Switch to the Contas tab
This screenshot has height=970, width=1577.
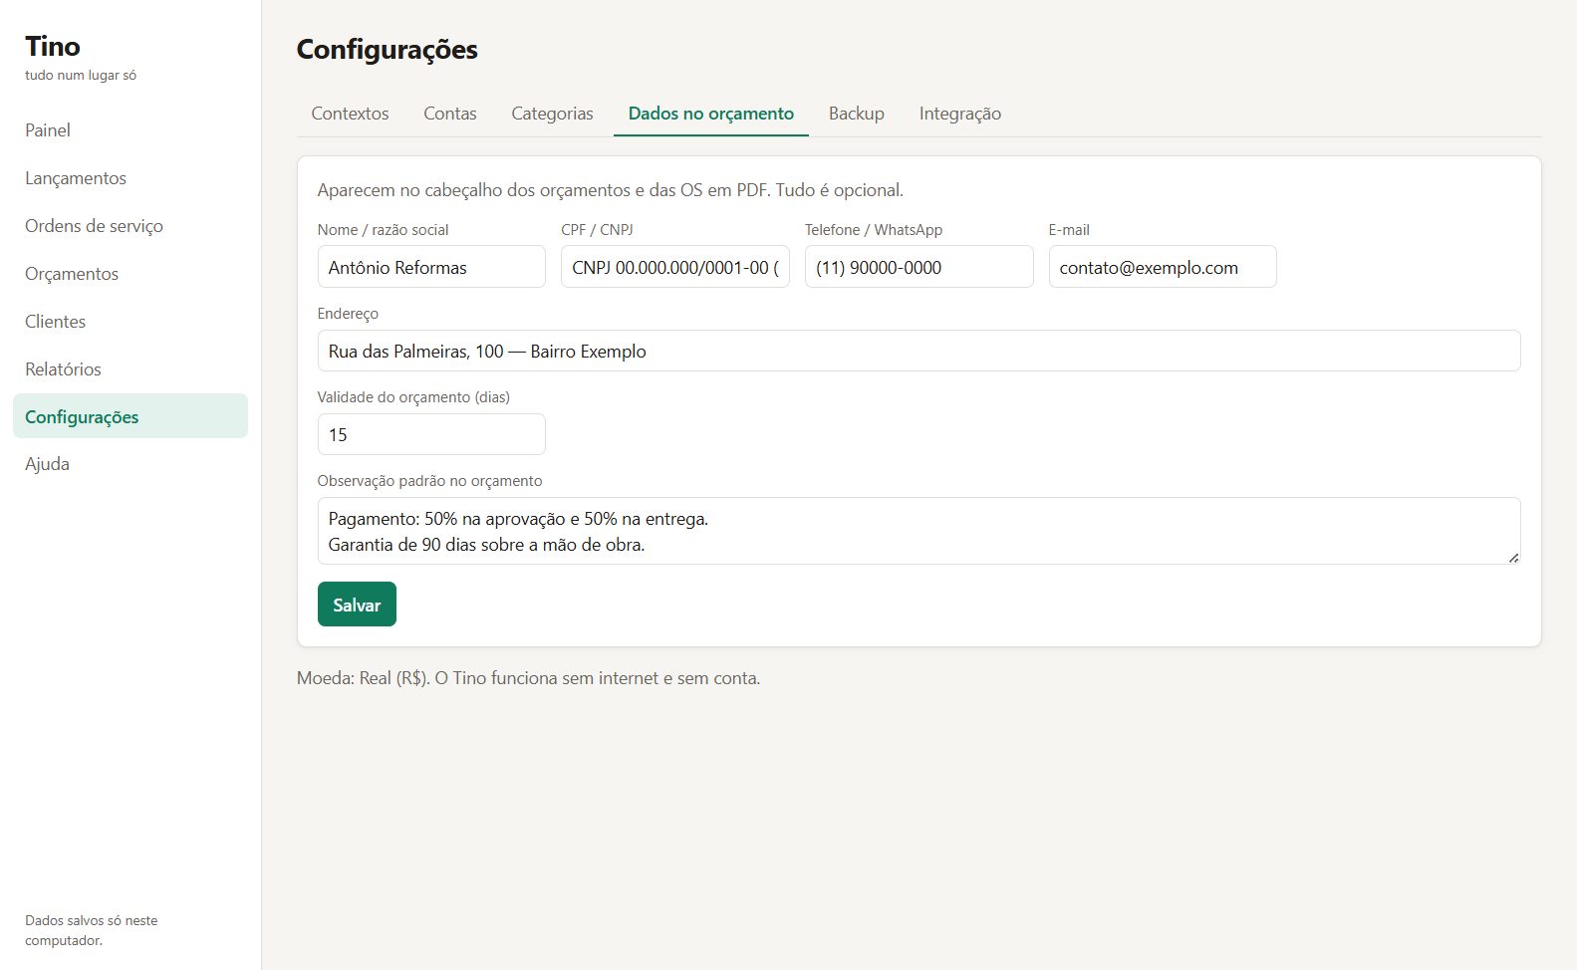(450, 114)
